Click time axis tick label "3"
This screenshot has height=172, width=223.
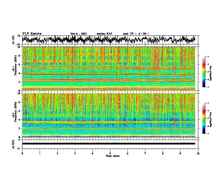point(75,153)
